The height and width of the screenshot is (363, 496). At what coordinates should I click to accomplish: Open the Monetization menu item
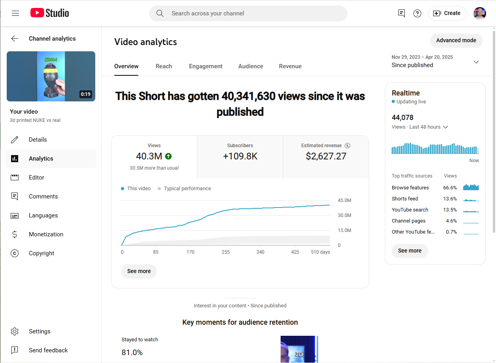(51, 234)
